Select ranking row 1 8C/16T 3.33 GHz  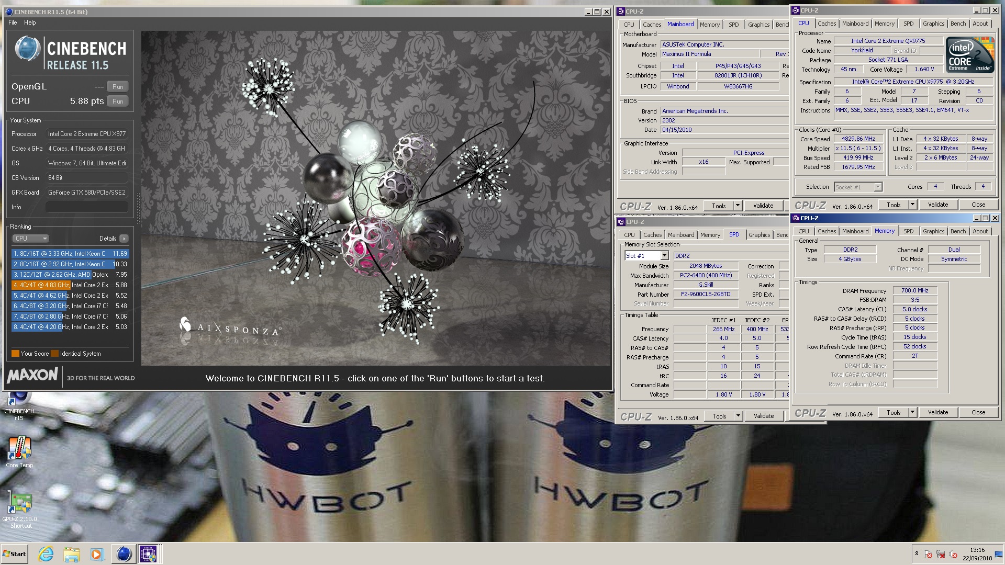(x=70, y=254)
